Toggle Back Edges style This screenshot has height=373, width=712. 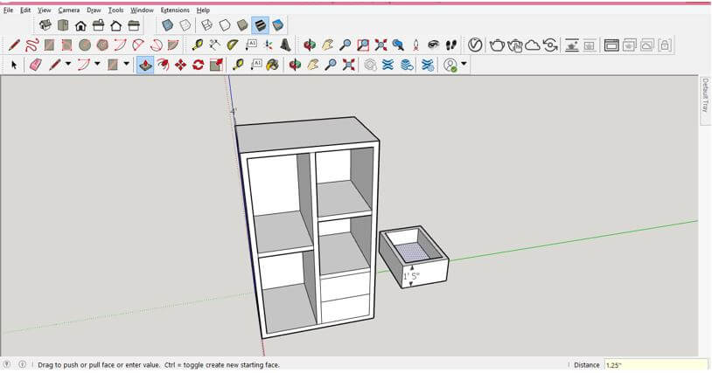(185, 25)
